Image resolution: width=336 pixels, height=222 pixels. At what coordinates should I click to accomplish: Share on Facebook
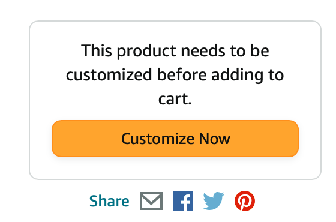pos(183,201)
